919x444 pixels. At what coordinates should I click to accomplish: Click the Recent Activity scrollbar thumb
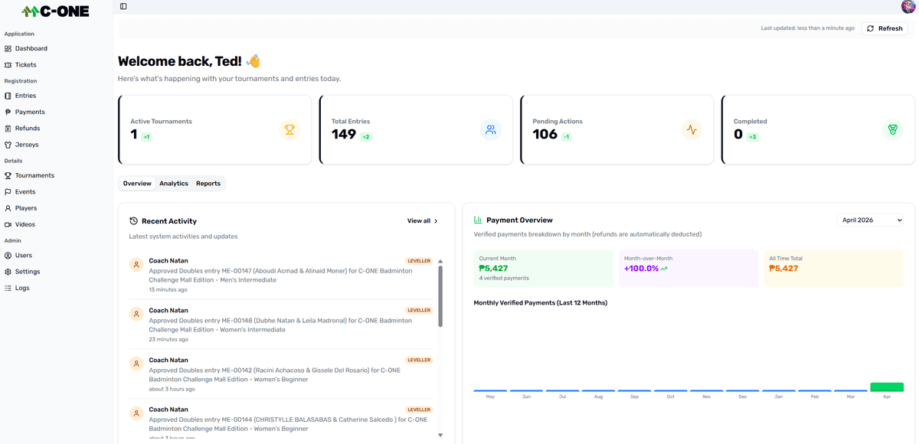(x=440, y=296)
